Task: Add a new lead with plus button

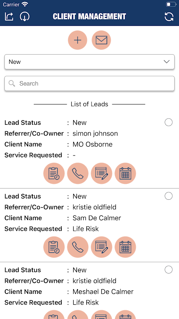Action: [x=78, y=40]
